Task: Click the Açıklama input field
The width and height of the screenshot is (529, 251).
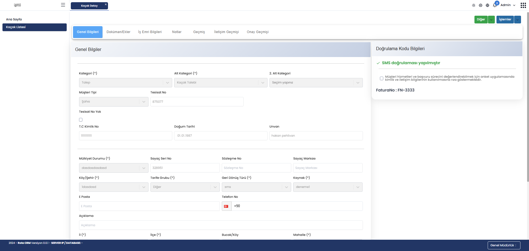Action: point(221,225)
